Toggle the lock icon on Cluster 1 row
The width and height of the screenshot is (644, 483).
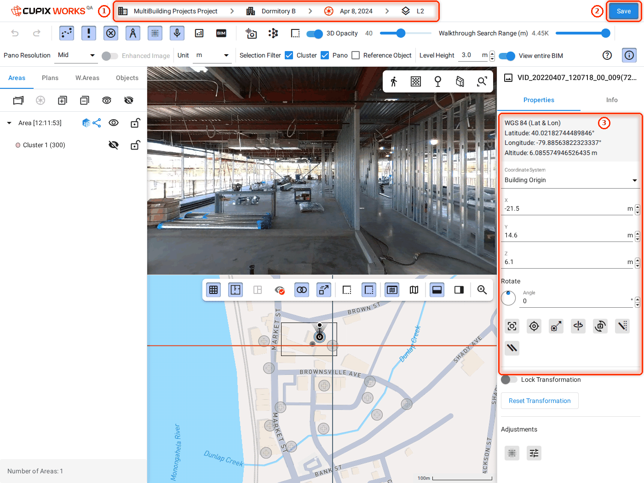point(135,145)
